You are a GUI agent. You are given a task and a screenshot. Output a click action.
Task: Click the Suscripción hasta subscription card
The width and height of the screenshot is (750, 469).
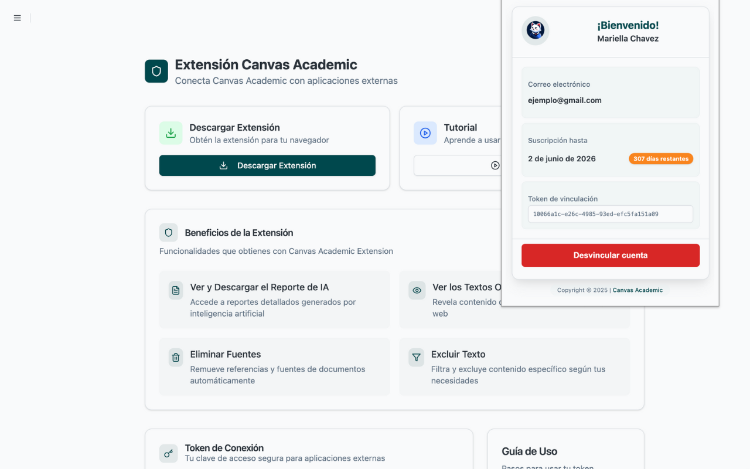tap(610, 149)
